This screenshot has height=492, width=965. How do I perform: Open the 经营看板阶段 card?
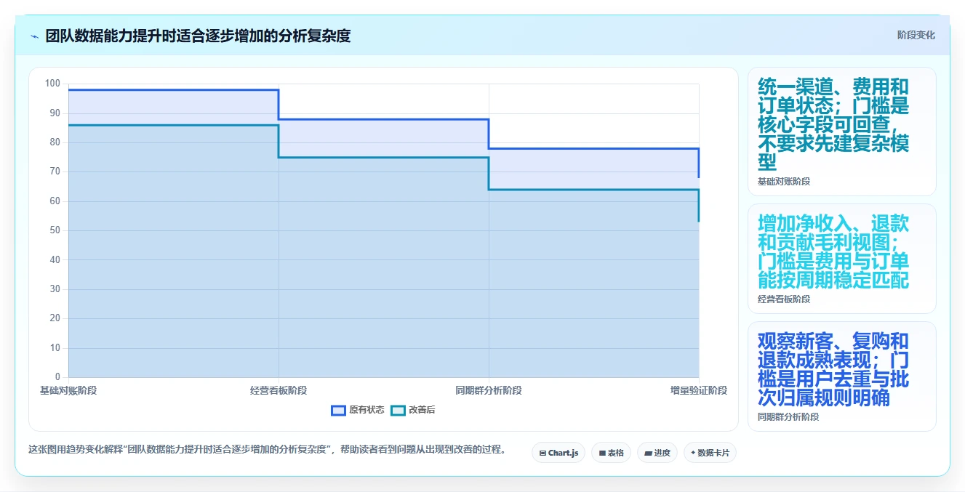841,259
